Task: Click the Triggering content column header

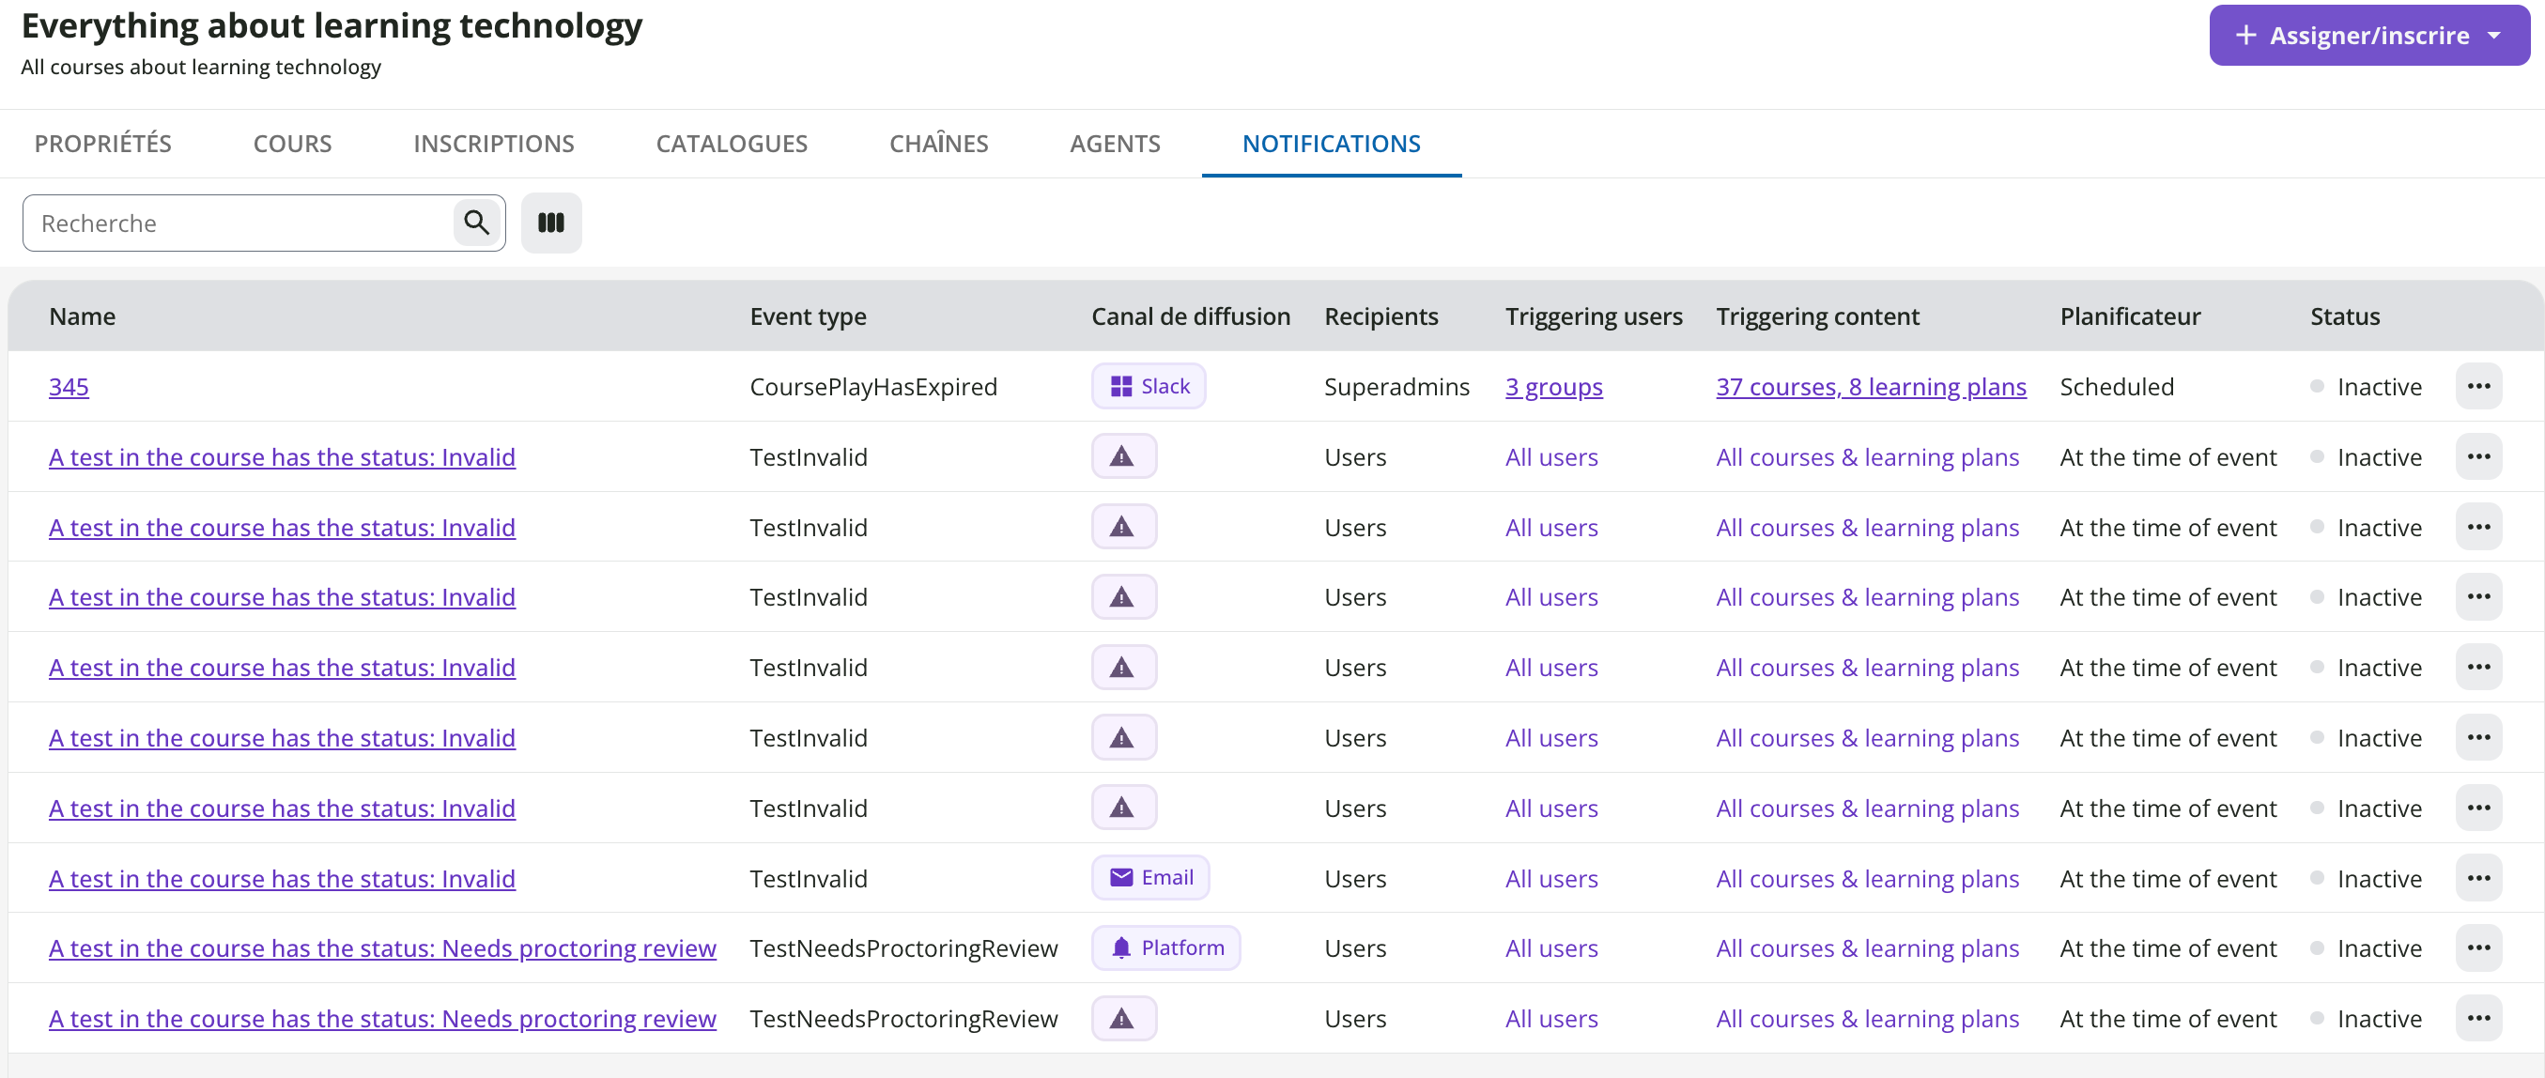Action: (1817, 316)
